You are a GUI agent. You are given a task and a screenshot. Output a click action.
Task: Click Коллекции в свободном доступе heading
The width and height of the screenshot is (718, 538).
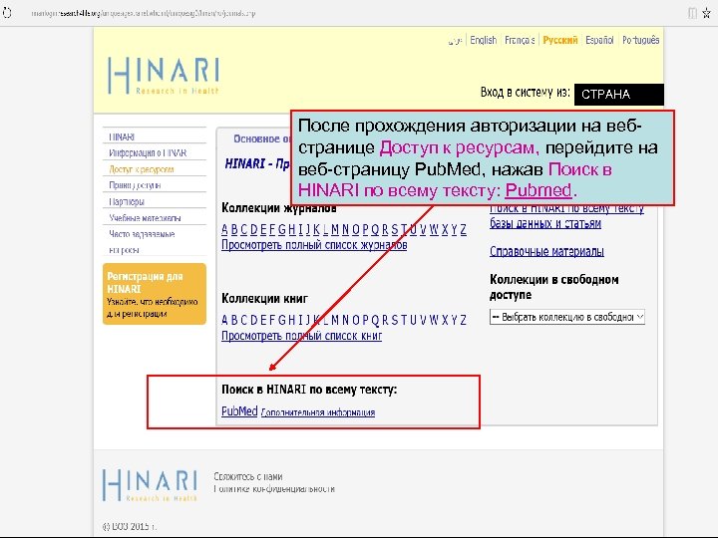tap(554, 287)
